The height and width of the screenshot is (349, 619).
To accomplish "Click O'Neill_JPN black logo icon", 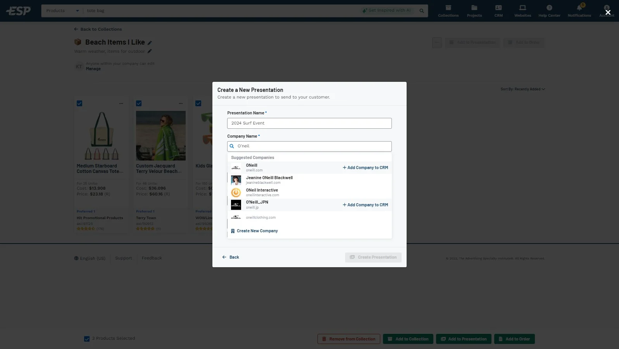I will pos(236,205).
